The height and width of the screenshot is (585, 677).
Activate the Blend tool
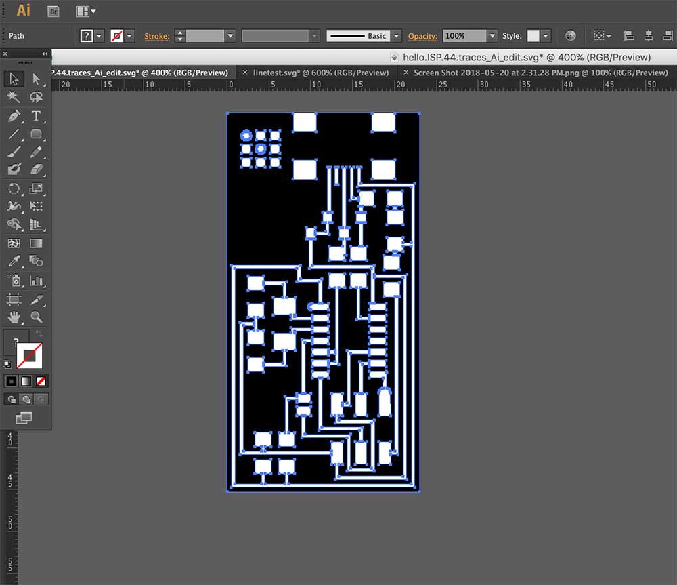[37, 261]
